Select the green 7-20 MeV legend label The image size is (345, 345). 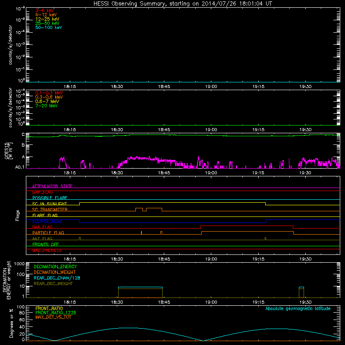46,106
